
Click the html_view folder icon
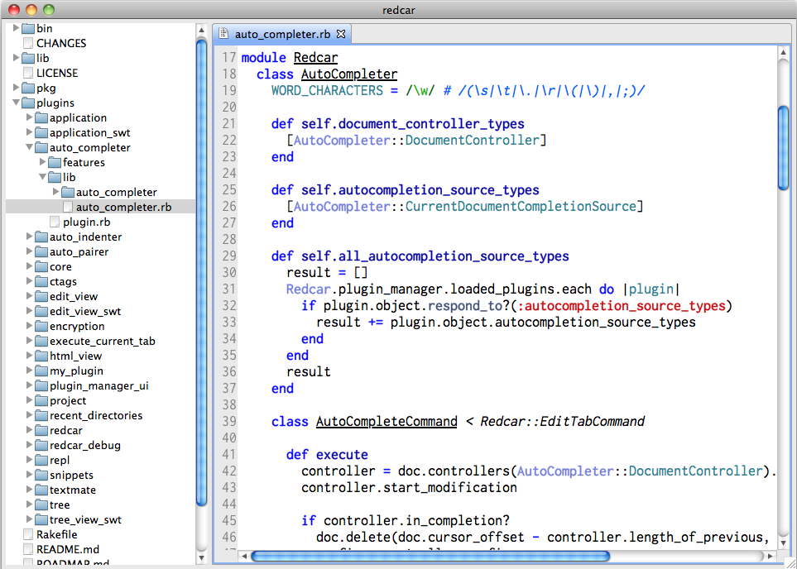[41, 356]
